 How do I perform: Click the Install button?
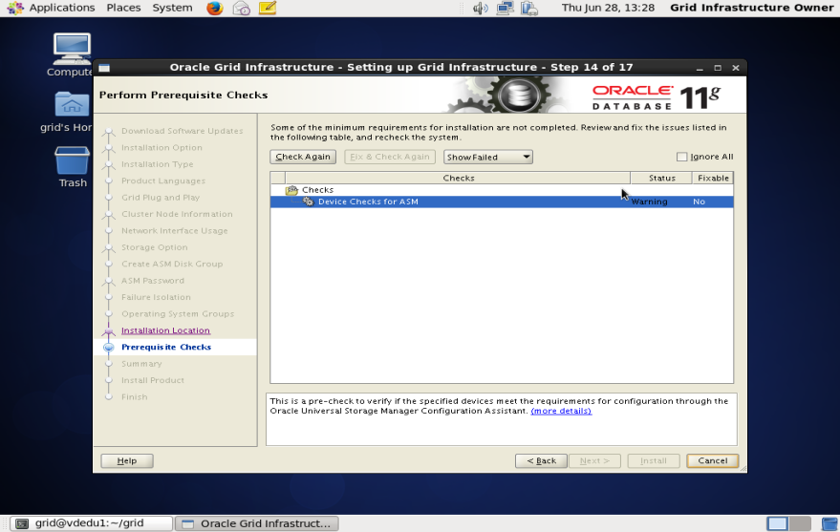(654, 460)
